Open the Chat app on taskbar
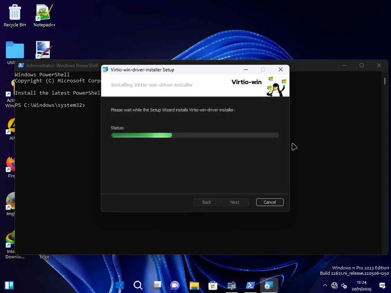The image size is (391, 293). pos(175,285)
